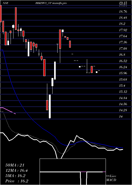Select the 18.48 price axis label

tap(123, 18)
